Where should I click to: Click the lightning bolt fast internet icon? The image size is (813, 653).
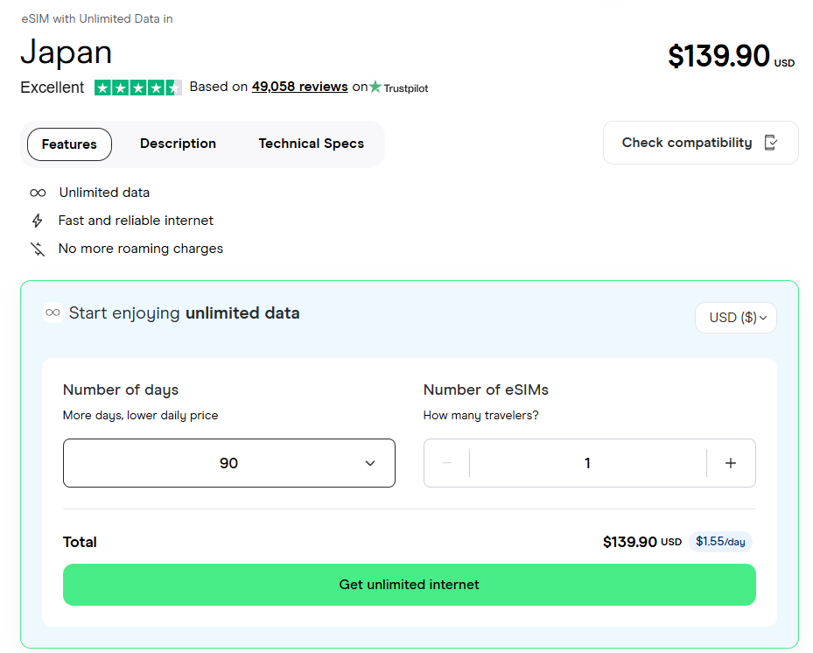pyautogui.click(x=38, y=221)
